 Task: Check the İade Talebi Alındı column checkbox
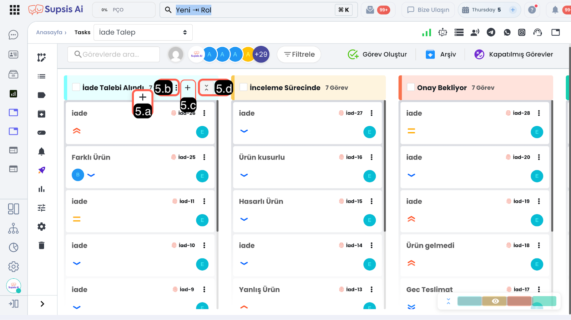point(76,87)
